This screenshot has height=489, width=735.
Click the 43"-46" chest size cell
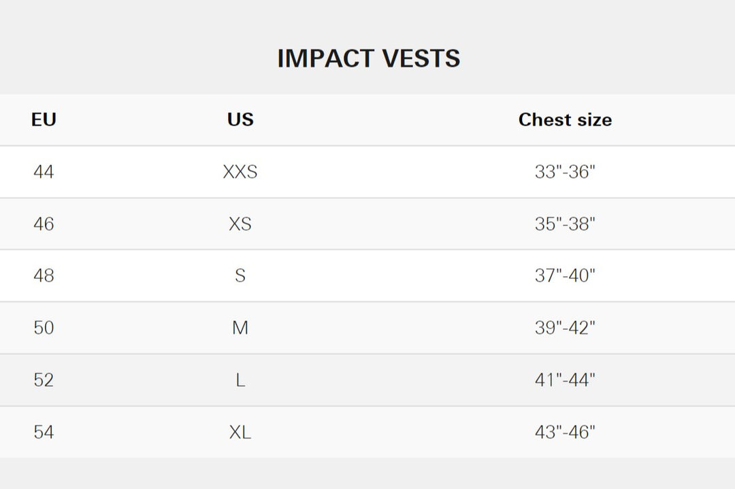(565, 432)
